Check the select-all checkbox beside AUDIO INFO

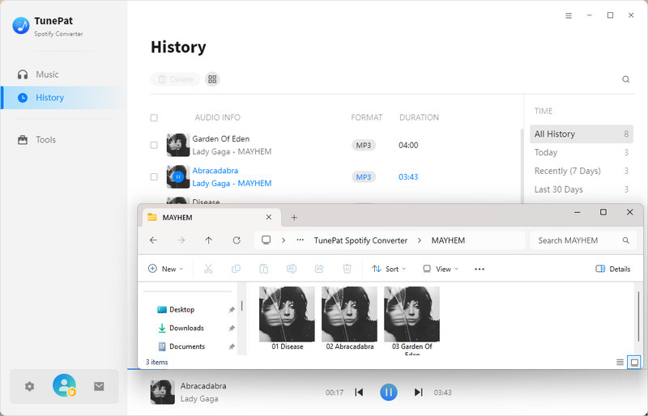[154, 117]
